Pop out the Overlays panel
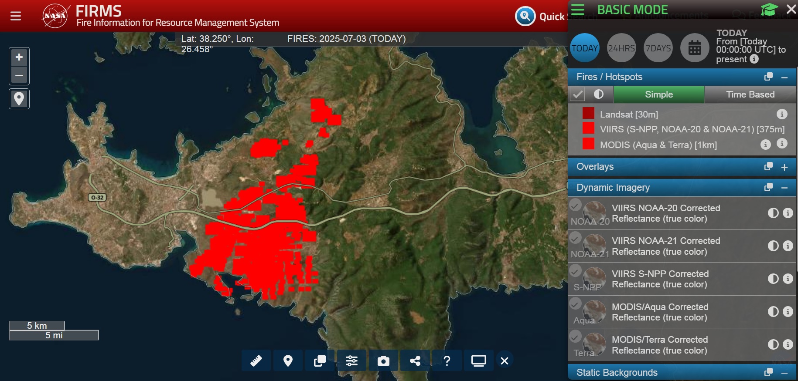 click(768, 166)
